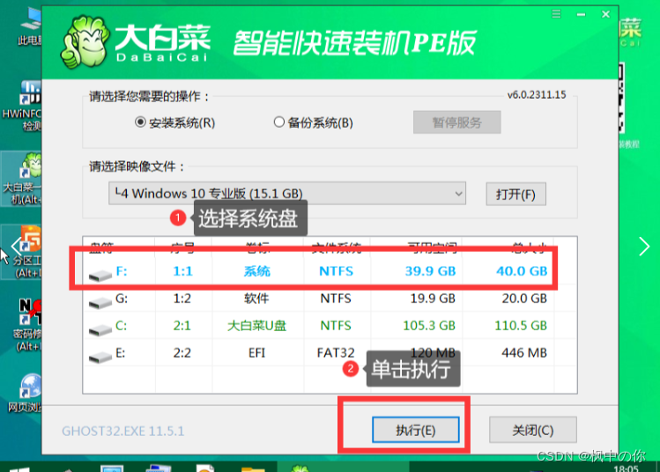Image resolution: width=660 pixels, height=472 pixels.
Task: Click the 39.9 GB free space value
Action: pyautogui.click(x=430, y=271)
